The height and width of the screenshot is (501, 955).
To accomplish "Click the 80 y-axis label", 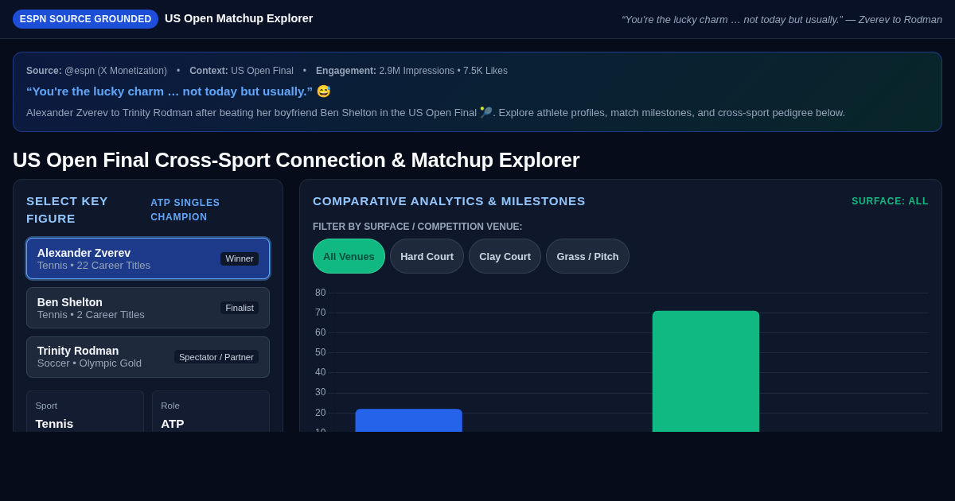I will click(320, 293).
